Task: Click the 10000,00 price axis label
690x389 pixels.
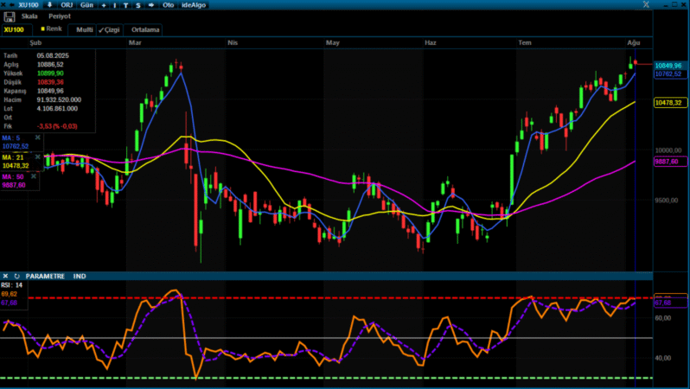Action: pos(668,150)
